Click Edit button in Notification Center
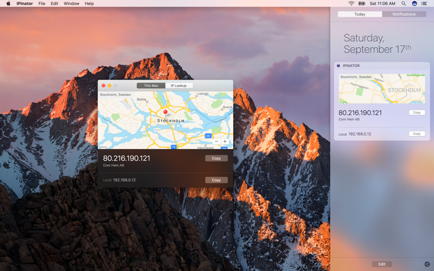 [382, 264]
